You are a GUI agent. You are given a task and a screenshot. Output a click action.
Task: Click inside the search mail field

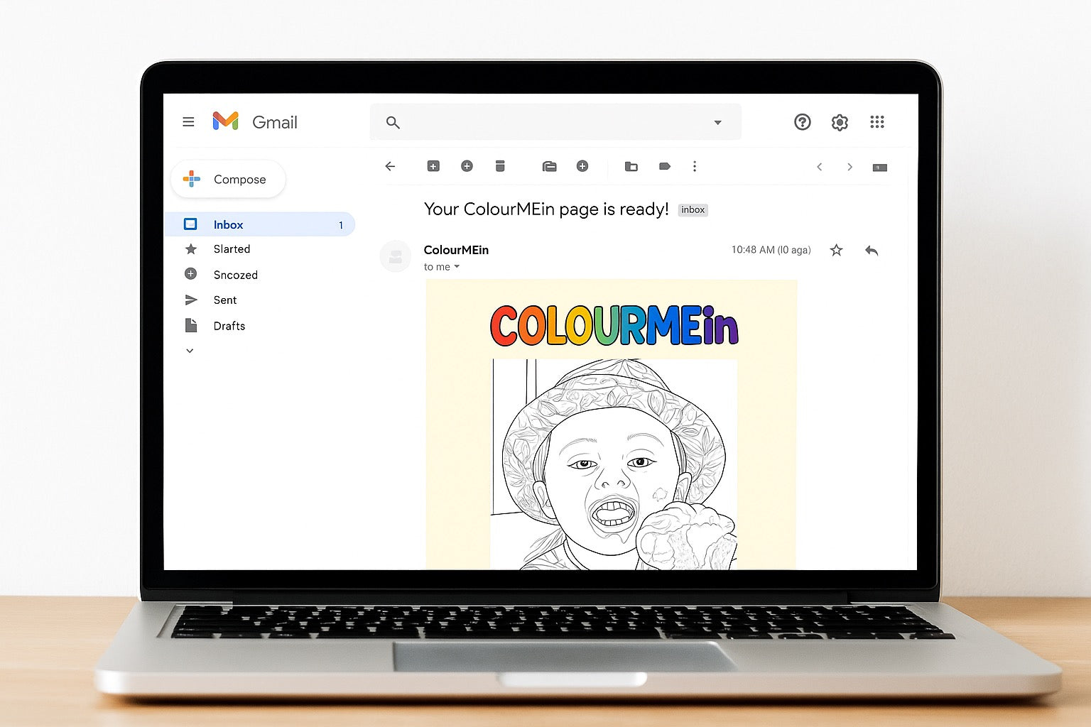coord(555,122)
